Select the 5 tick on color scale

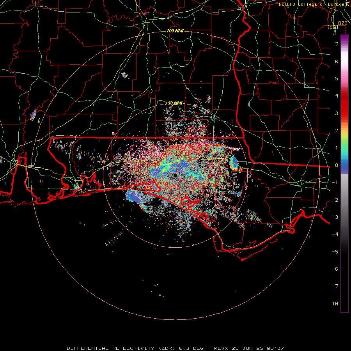coord(337,78)
